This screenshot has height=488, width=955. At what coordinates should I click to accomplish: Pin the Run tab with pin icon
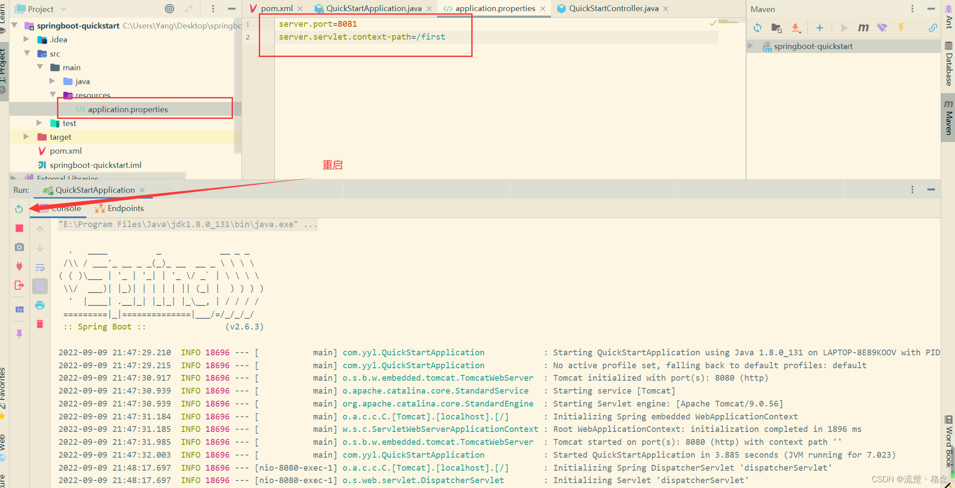(x=19, y=333)
